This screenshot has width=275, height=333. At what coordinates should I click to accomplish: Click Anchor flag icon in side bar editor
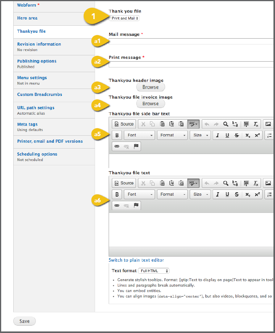[x=136, y=146]
